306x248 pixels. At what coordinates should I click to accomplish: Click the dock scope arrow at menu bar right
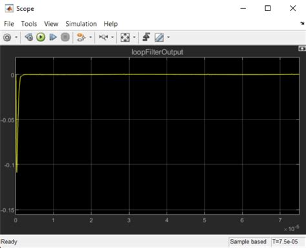click(302, 23)
